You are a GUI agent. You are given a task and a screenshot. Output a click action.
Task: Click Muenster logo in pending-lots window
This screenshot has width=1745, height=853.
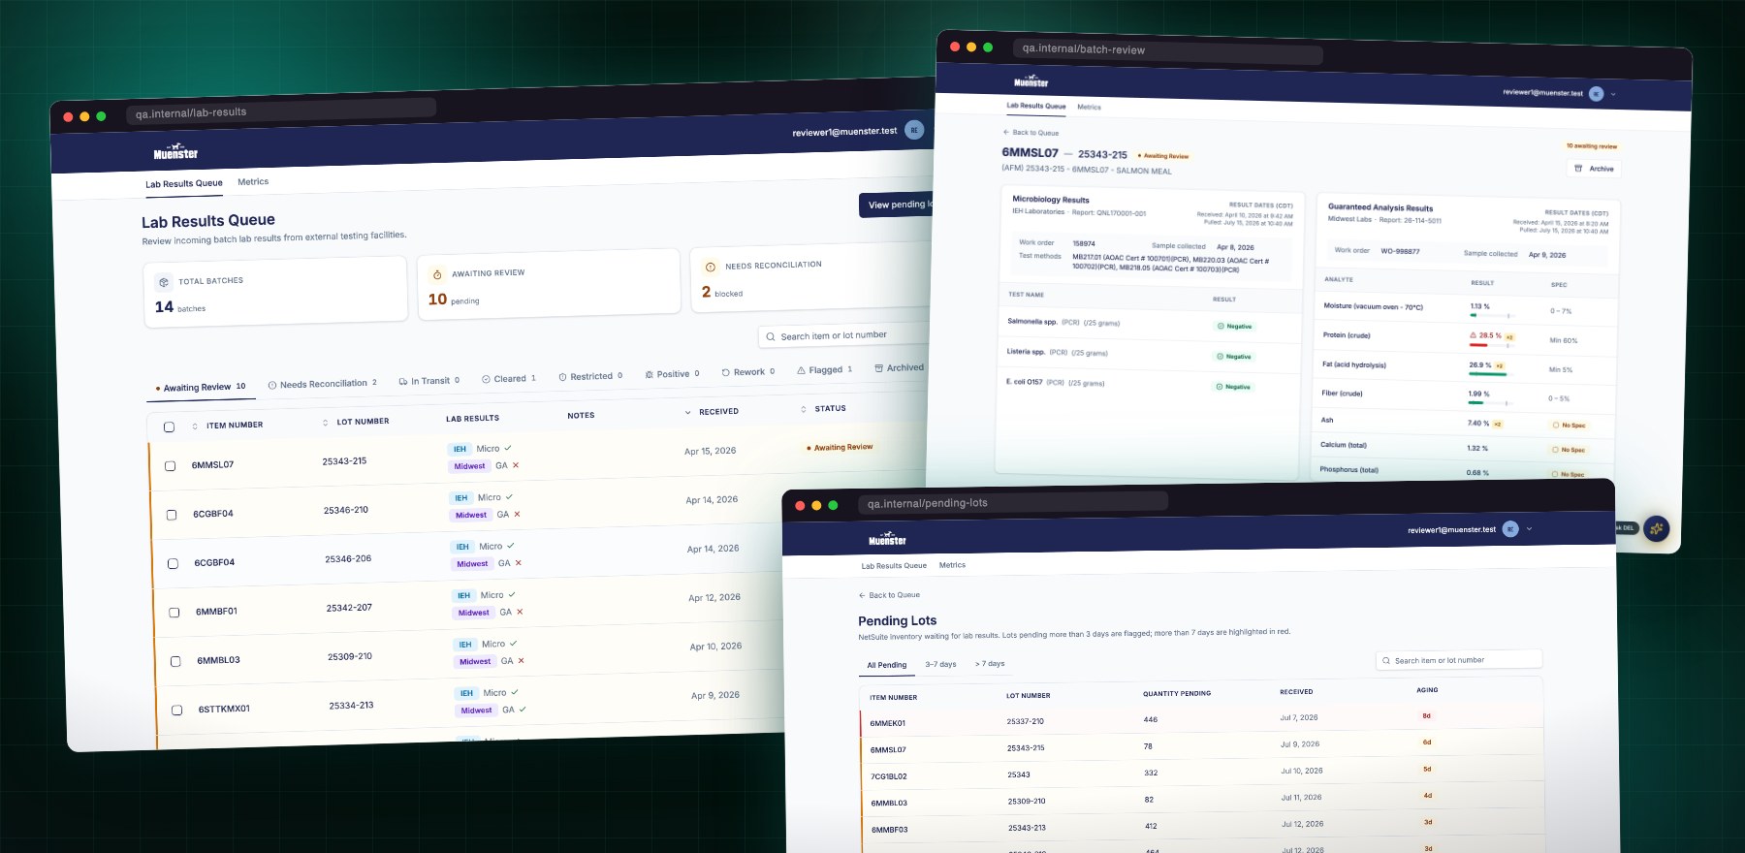887,539
